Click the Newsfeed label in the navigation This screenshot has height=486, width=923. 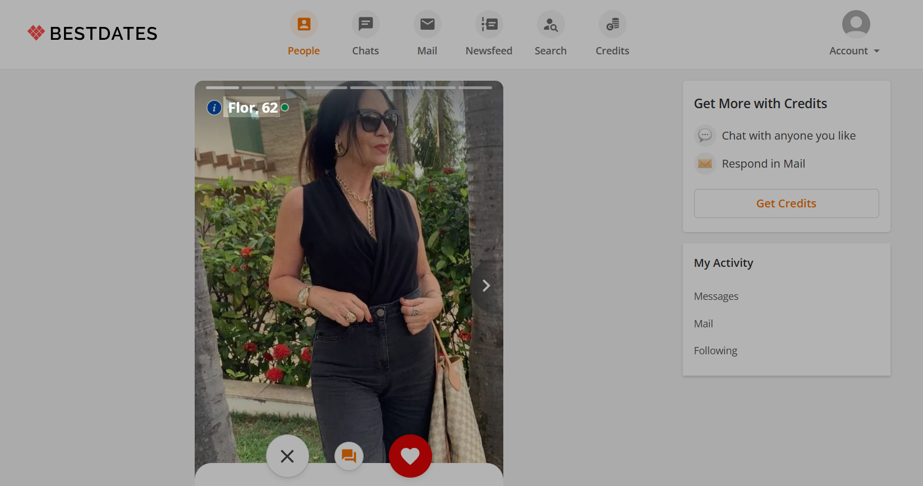489,50
